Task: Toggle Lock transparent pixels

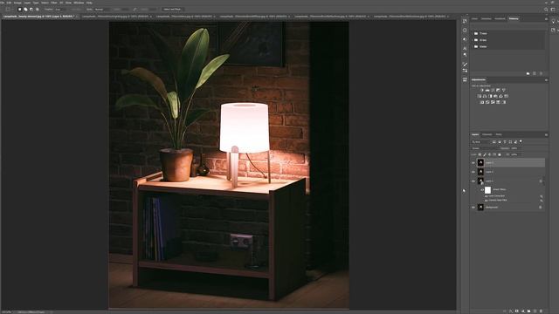Action: pos(480,154)
